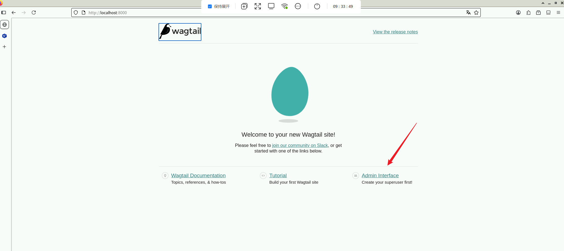Go back to the previous page

pos(14,13)
